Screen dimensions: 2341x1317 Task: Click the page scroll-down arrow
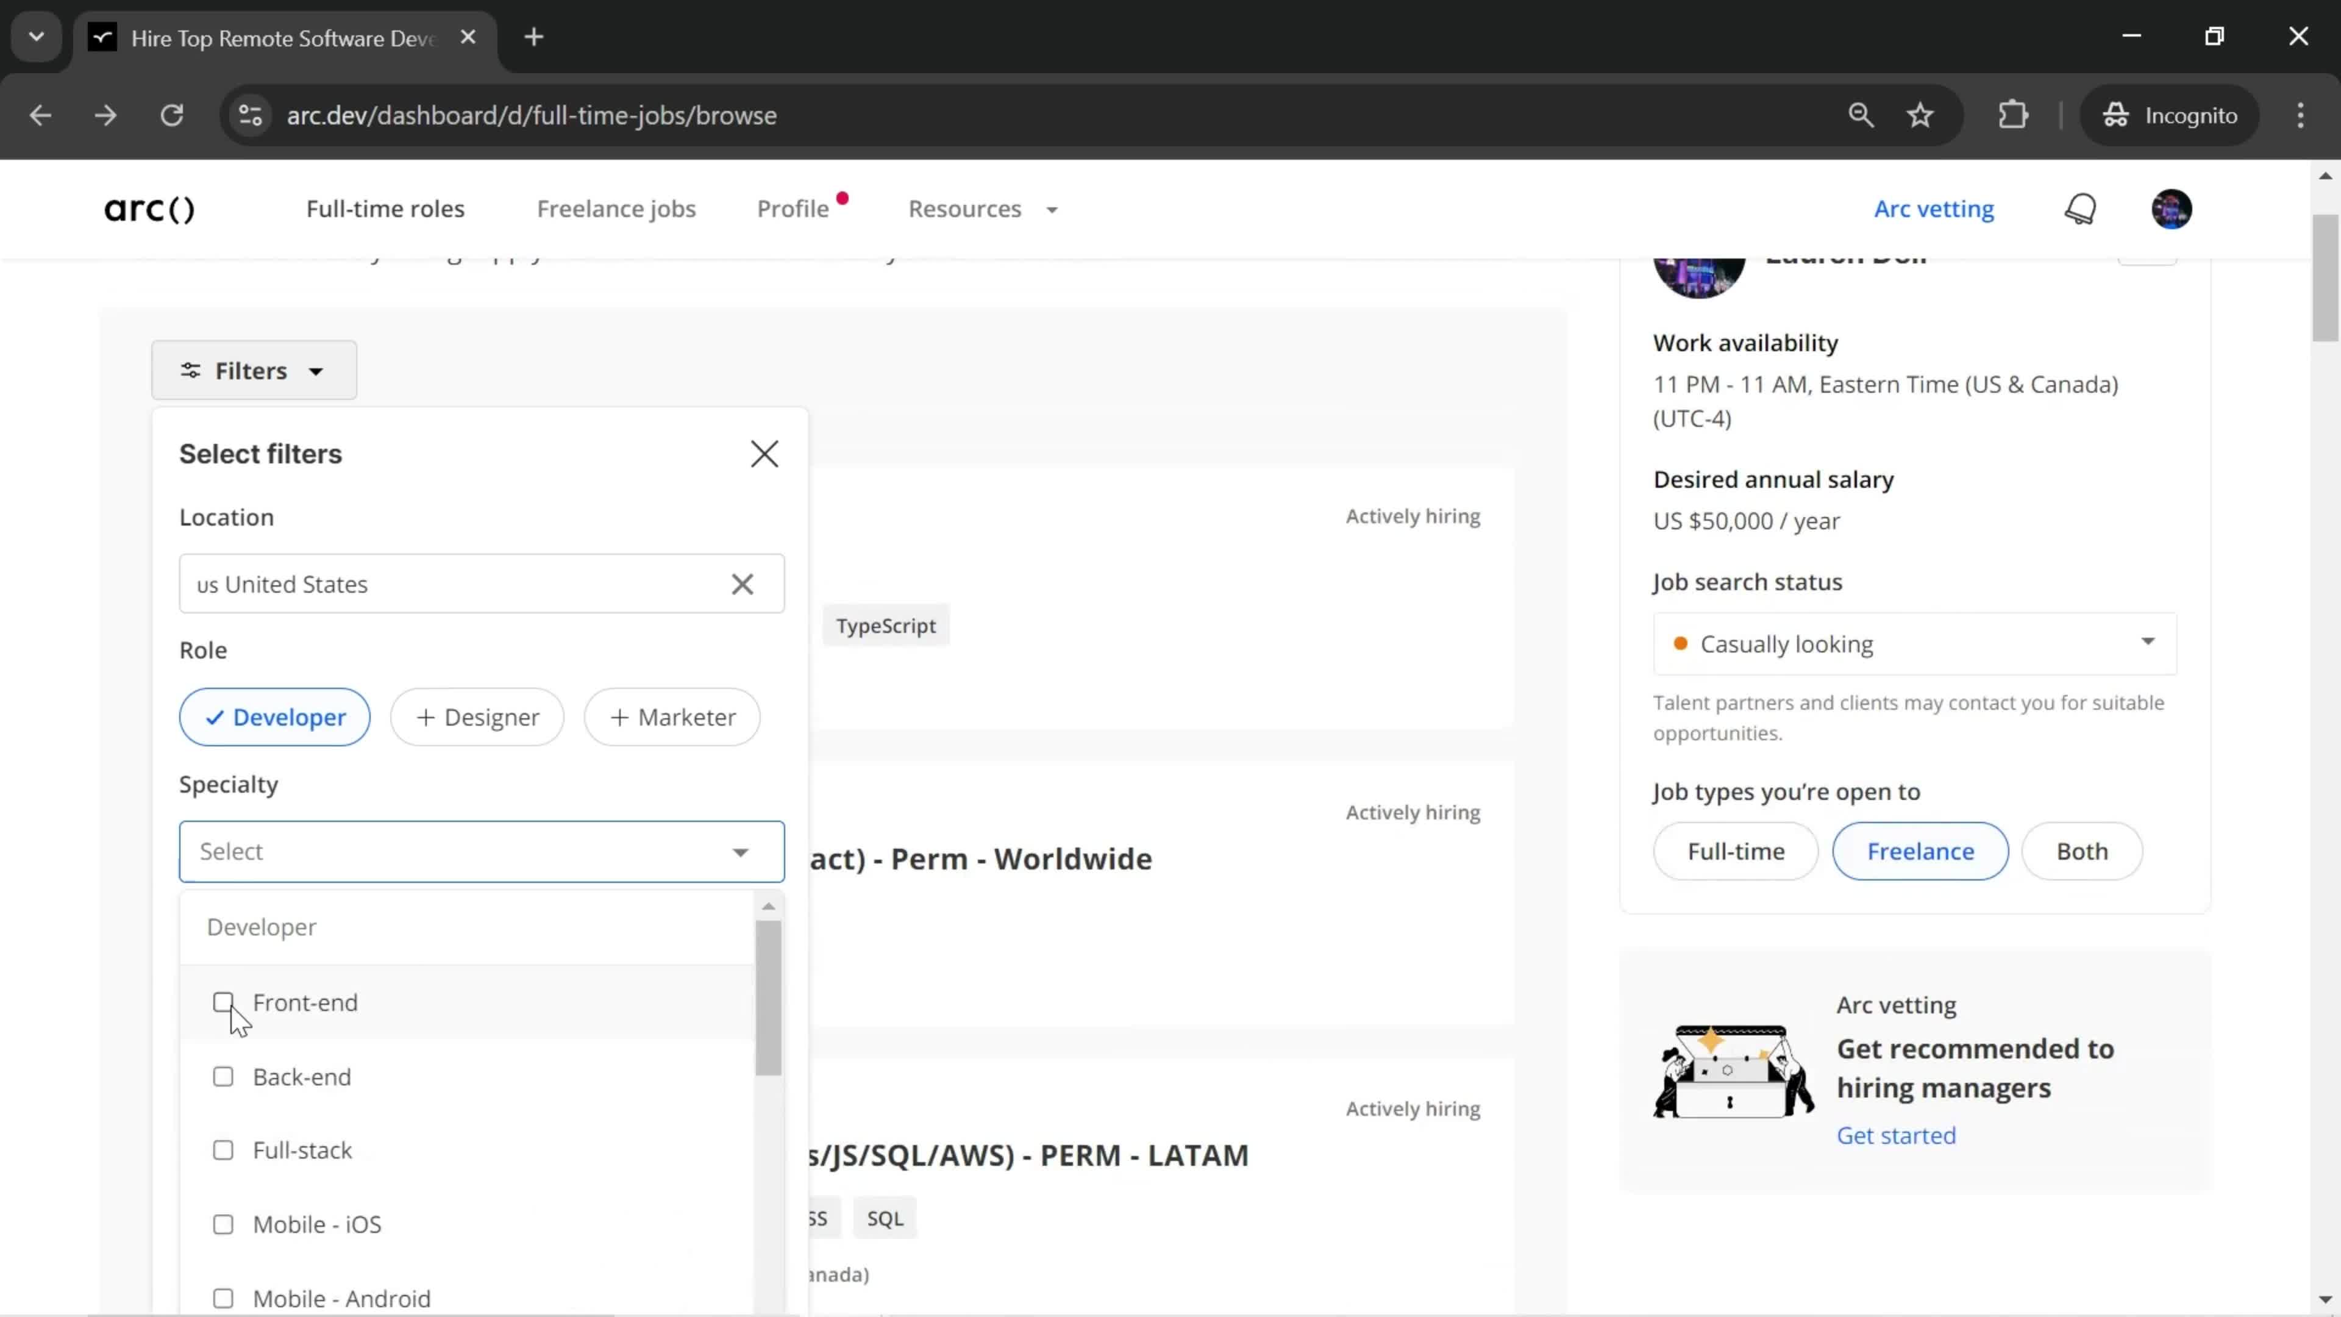coord(2326,1300)
